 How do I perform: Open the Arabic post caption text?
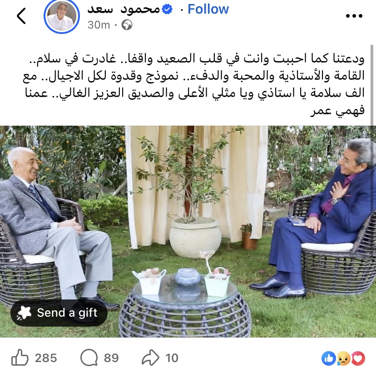[194, 84]
